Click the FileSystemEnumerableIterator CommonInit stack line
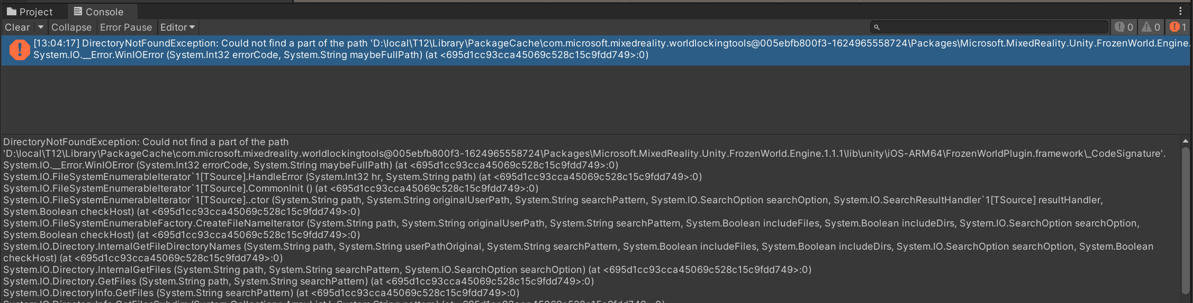Image resolution: width=1193 pixels, height=303 pixels. pos(270,188)
